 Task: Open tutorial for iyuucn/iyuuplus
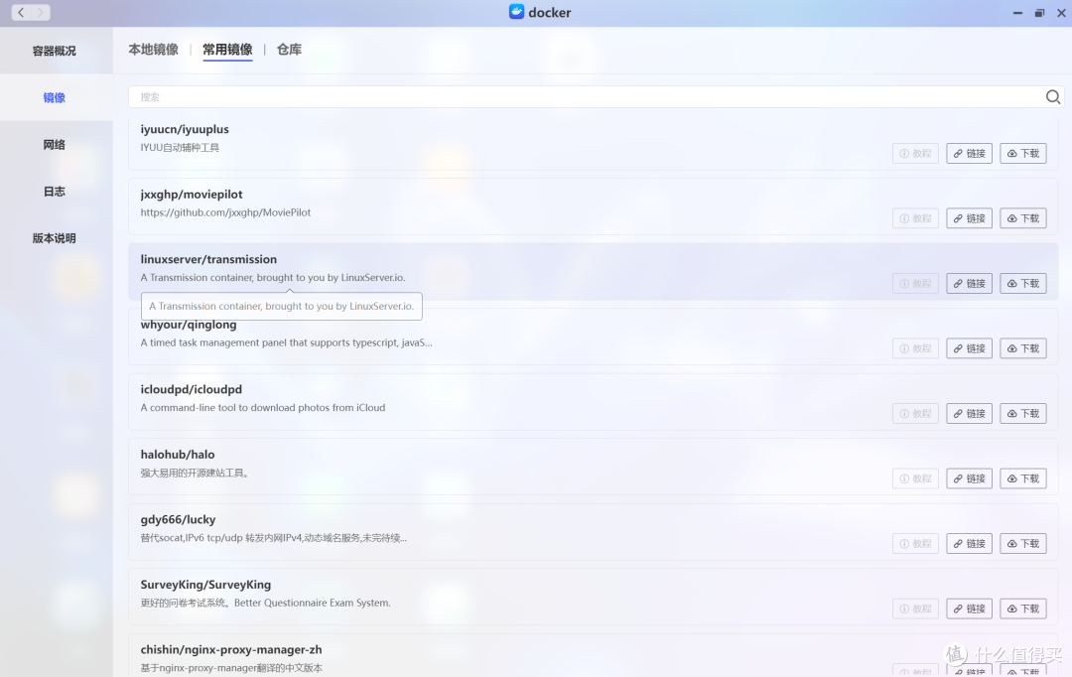(x=915, y=153)
